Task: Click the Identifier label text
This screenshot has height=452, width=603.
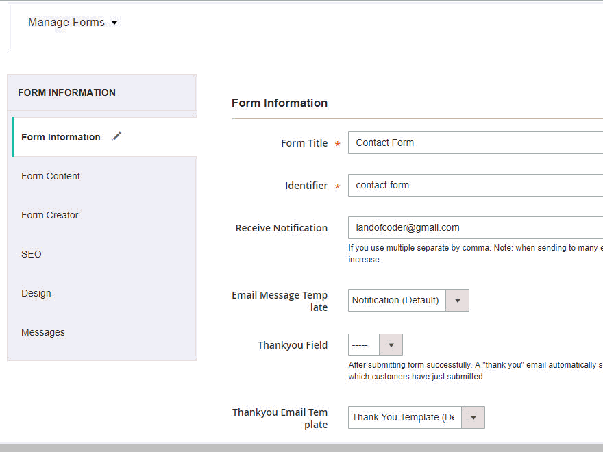Action: 306,186
